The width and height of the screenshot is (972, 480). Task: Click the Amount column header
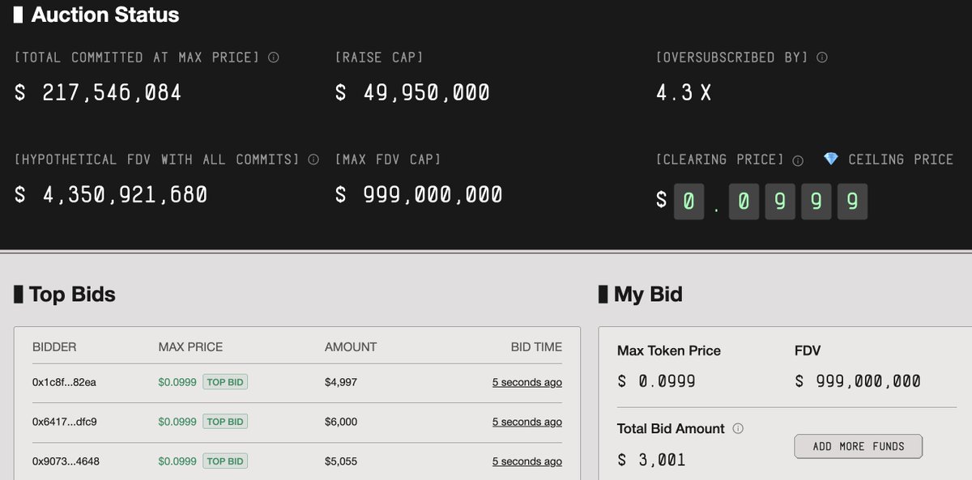[x=351, y=346]
